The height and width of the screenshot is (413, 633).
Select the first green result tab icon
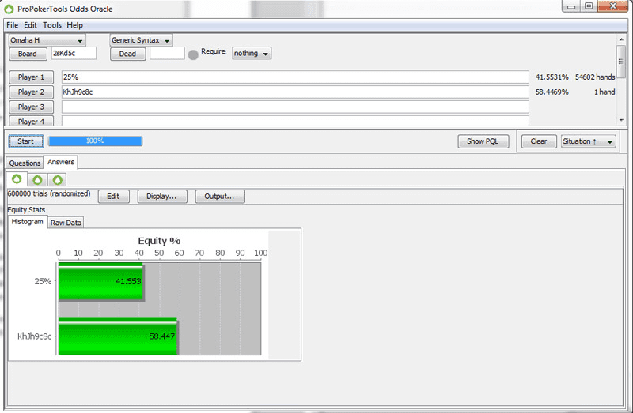click(18, 179)
